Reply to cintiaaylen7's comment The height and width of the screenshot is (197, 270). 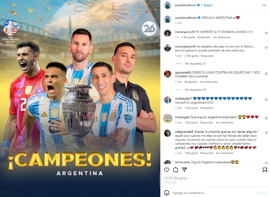(x=207, y=108)
